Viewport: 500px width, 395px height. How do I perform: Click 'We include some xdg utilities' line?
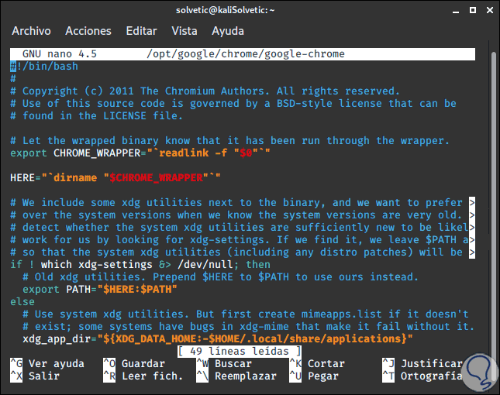(236, 203)
